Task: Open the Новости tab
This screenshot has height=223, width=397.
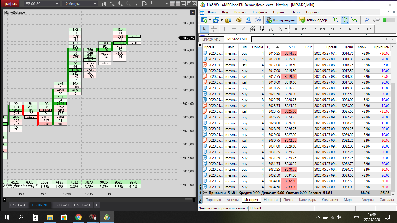Action: pos(271,200)
